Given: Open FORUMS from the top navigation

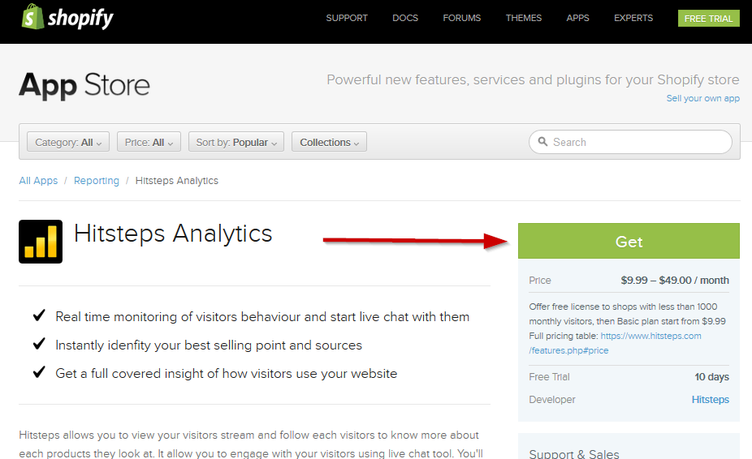Looking at the screenshot, I should 462,18.
